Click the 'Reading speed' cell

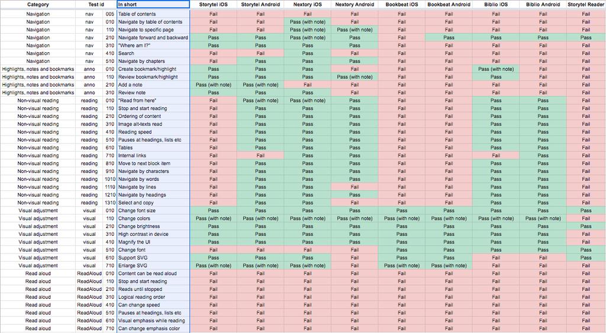click(153, 132)
